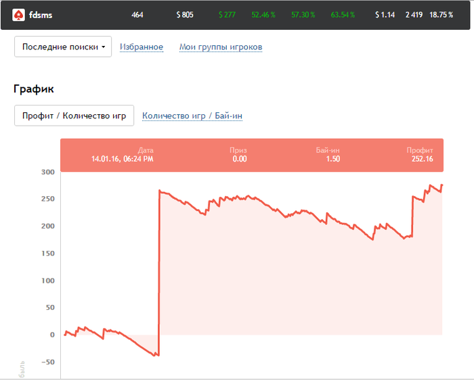The height and width of the screenshot is (380, 474).
Task: Click the tooltip date 14.01.16, 06:24 PM
Action: 123,159
